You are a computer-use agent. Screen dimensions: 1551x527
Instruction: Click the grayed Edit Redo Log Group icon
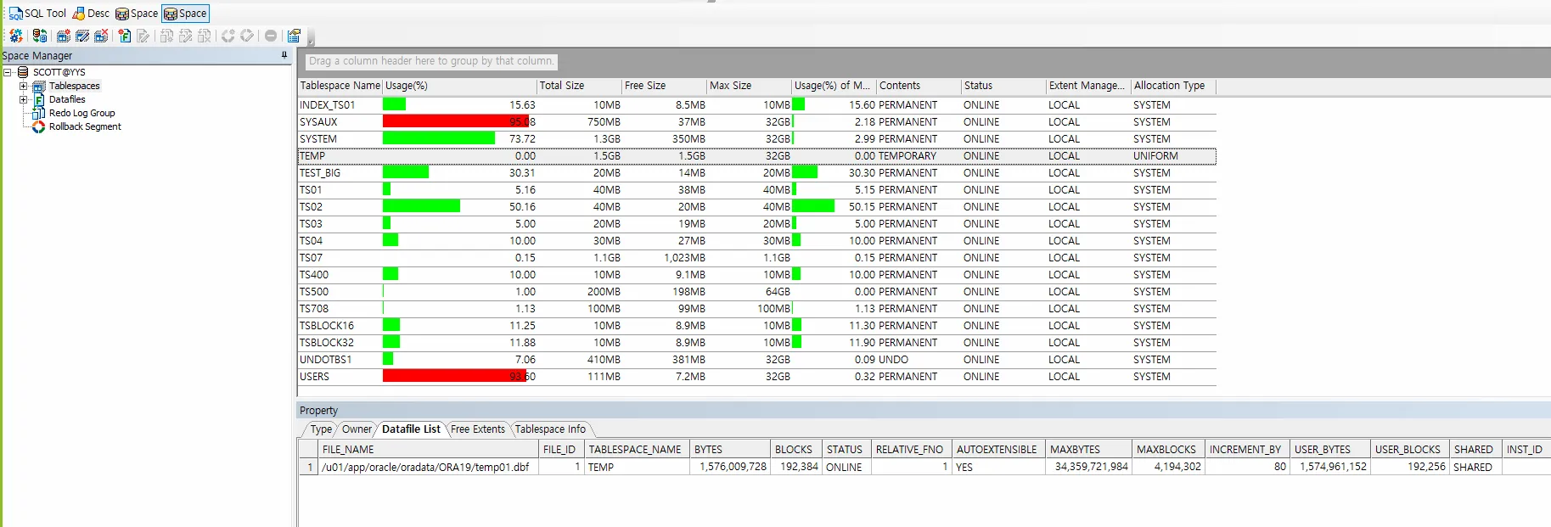tap(186, 36)
